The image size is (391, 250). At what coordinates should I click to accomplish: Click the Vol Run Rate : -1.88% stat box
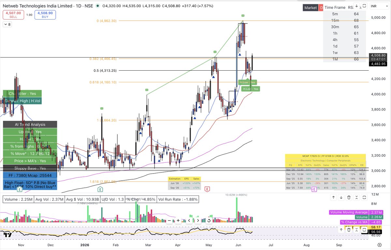click(x=178, y=199)
